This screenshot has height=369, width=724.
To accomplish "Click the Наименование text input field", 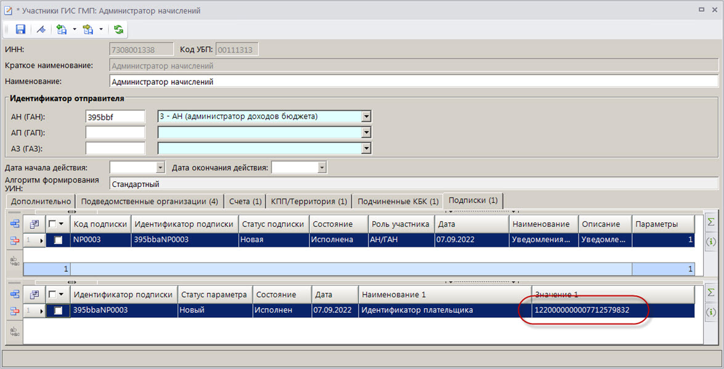I will (413, 81).
